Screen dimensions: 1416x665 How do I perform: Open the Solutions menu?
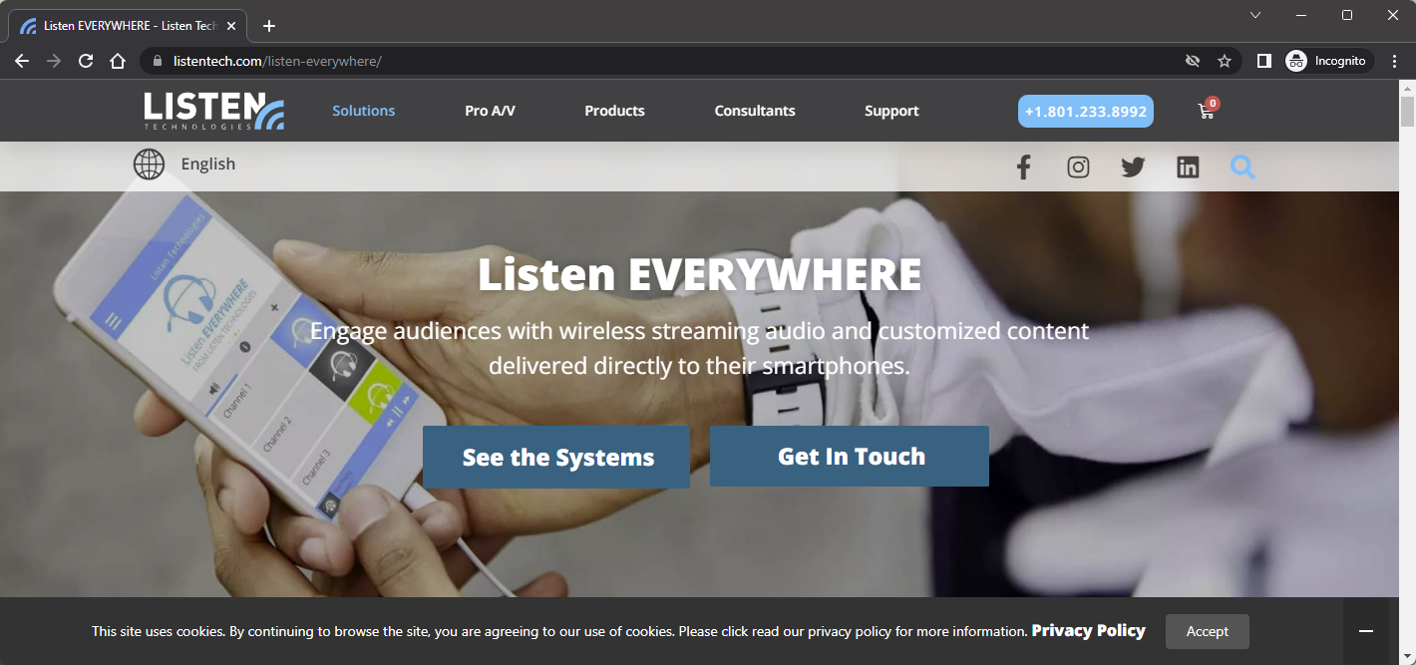pyautogui.click(x=364, y=111)
